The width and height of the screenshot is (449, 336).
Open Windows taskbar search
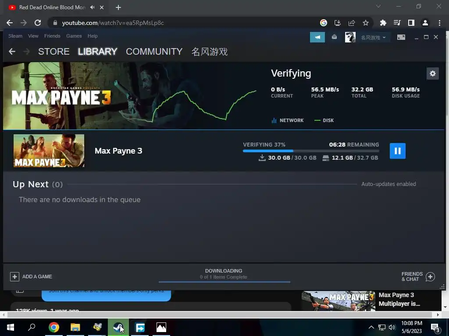pos(32,327)
